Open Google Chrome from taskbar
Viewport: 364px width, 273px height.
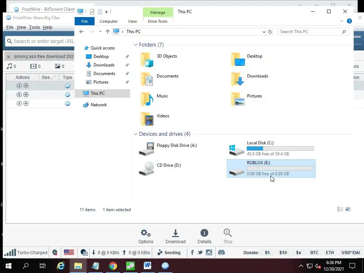point(113,266)
